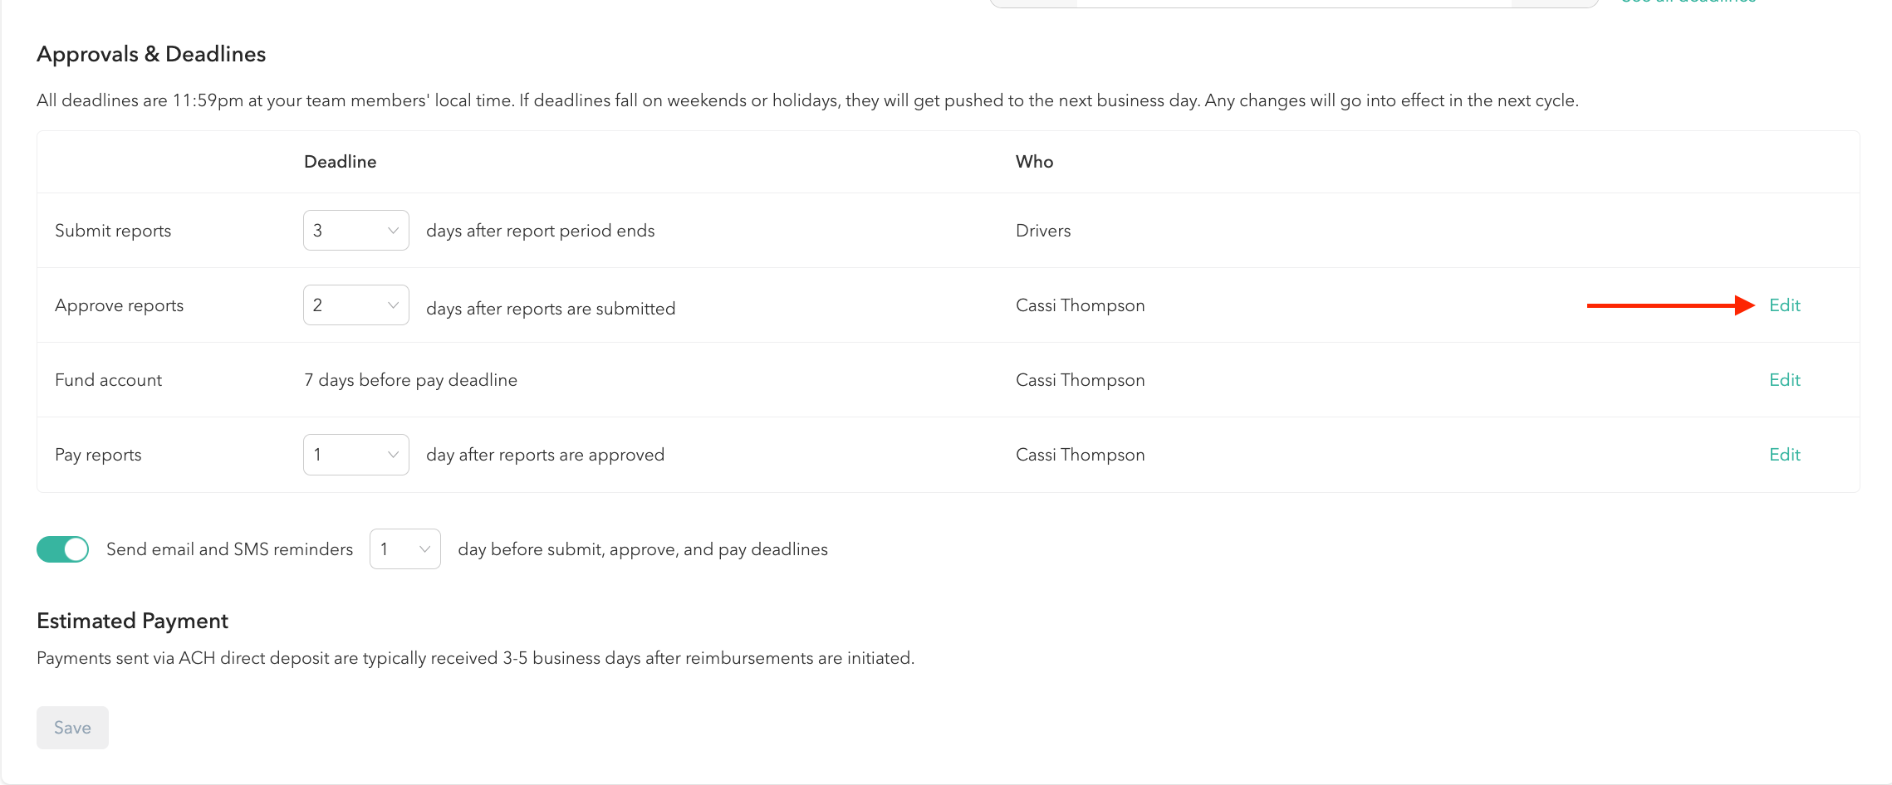This screenshot has width=1892, height=785.
Task: Click Cassi Thompson in the Fund account row
Action: (x=1080, y=380)
